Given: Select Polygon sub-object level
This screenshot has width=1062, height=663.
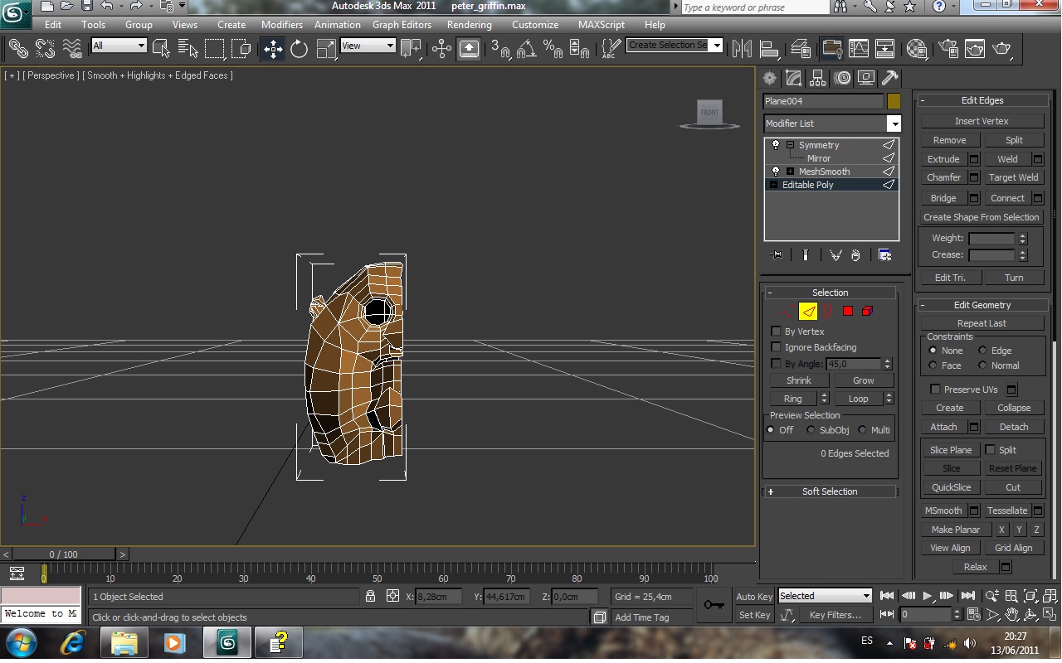Looking at the screenshot, I should pos(847,312).
